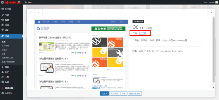Click the 设置当前主题 button at bottom
The image size is (219, 100).
click(135, 94)
